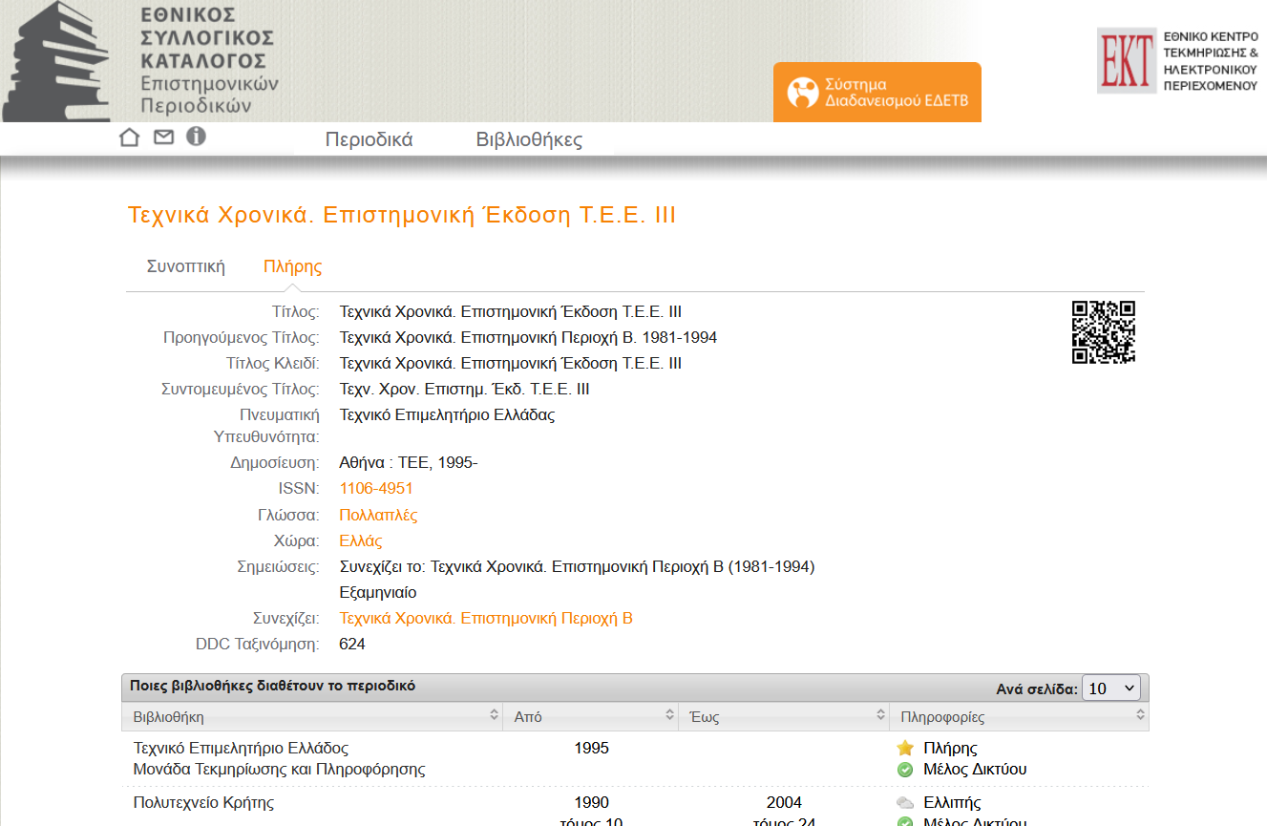Open the Περιοδικά menu

pos(369,139)
